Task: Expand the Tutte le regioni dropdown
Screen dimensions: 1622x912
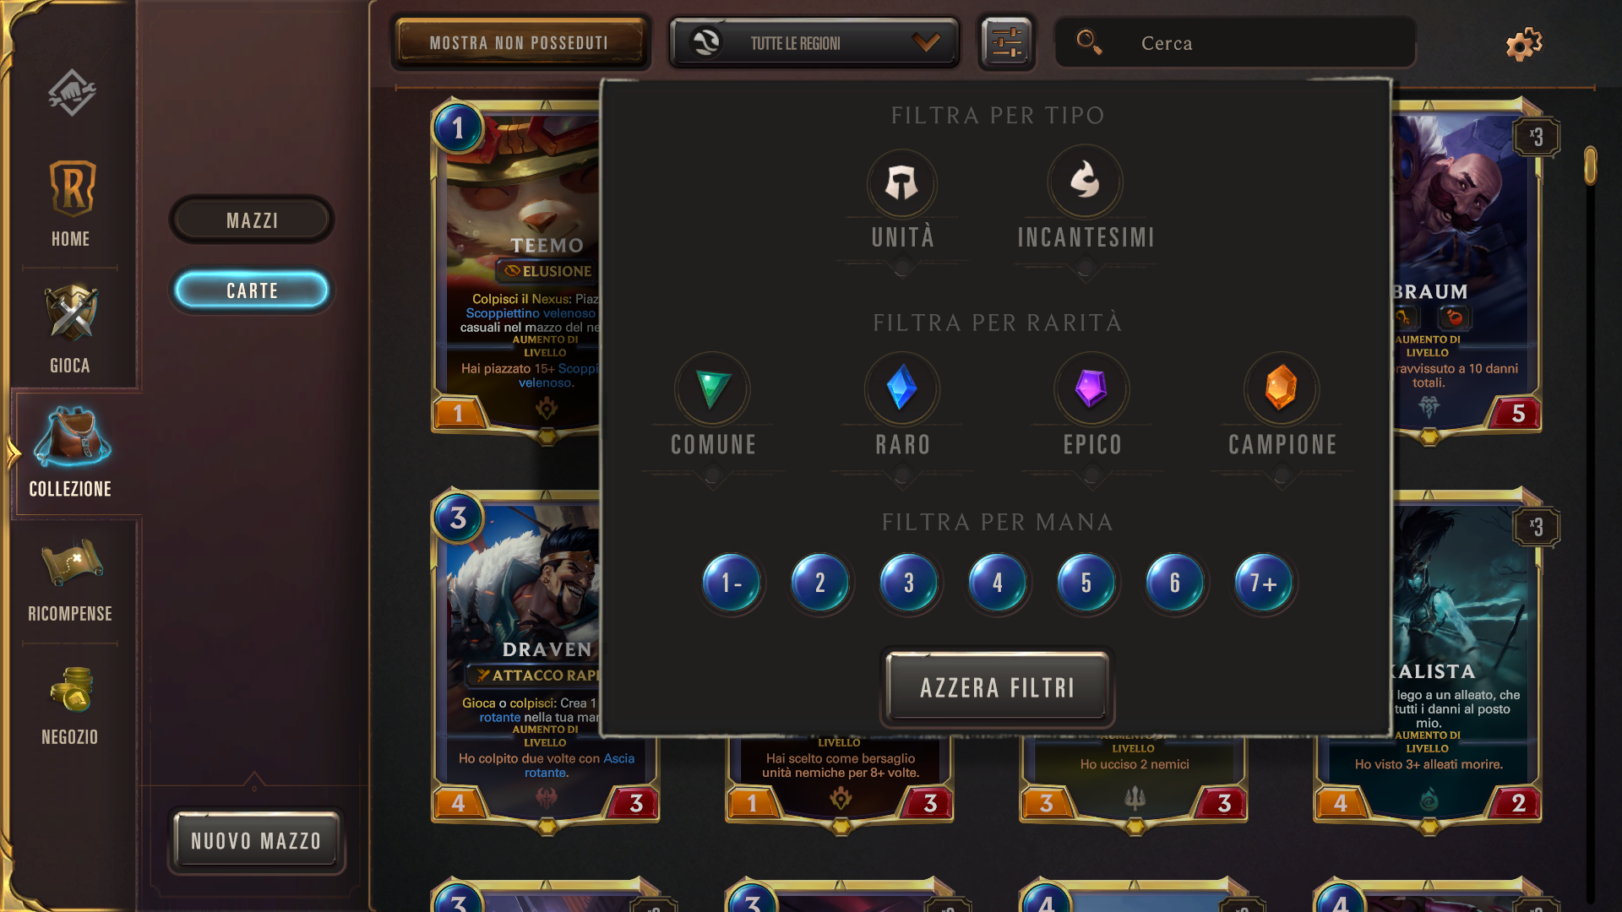Action: tap(814, 43)
